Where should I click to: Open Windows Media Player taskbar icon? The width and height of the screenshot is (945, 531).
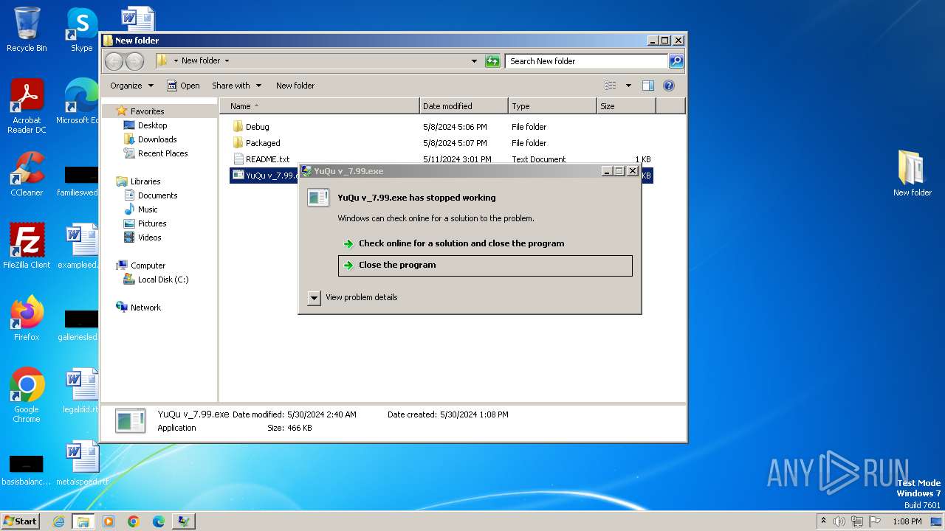click(x=109, y=521)
